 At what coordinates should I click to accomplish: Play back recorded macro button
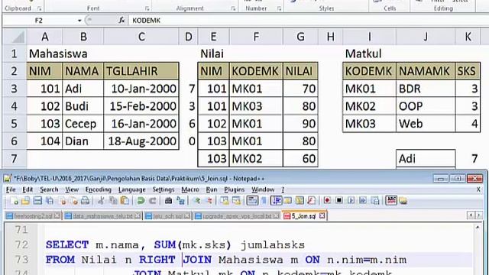[351, 200]
